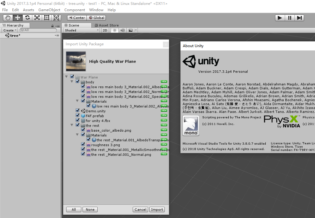Select the Scale tool

coord(37,18)
